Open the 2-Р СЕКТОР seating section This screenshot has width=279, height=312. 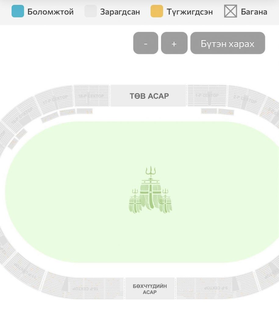[x=245, y=99]
